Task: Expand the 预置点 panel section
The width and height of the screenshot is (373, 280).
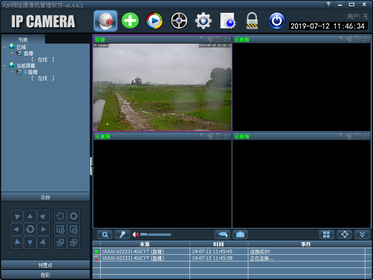Action: coord(45,265)
